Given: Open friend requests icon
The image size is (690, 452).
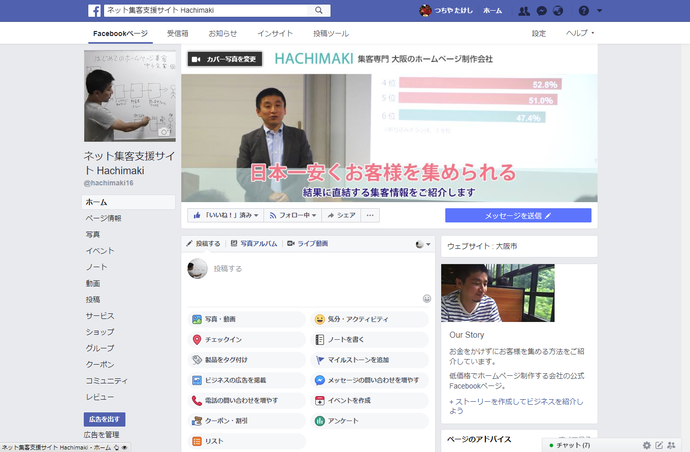Looking at the screenshot, I should pos(524,11).
